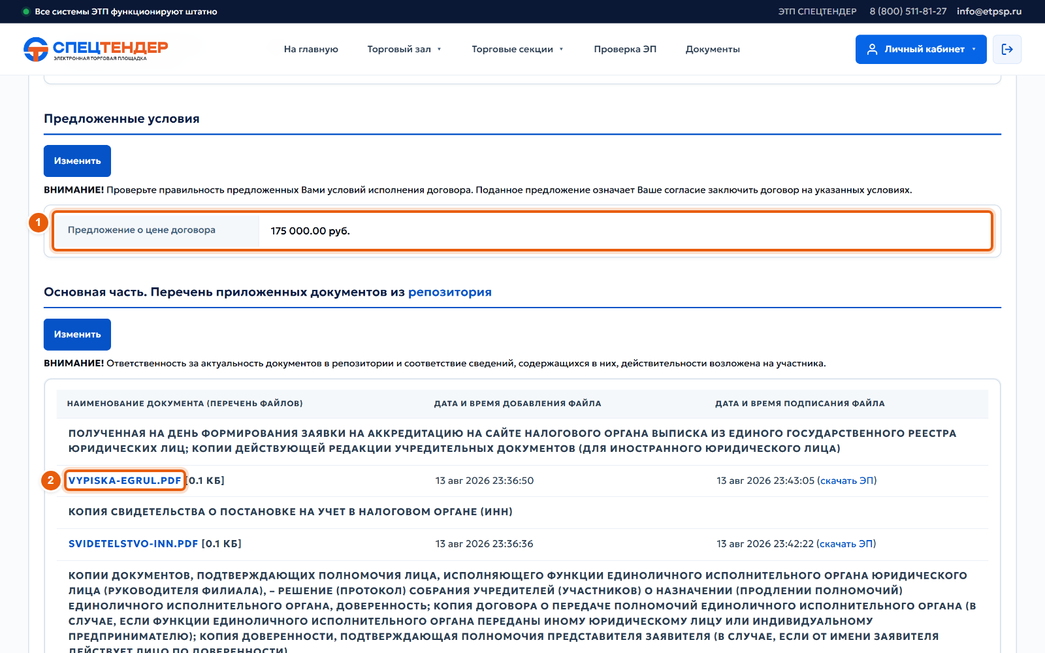Click the logout arrow icon button
Screen dimensions: 1045x653
(1007, 49)
